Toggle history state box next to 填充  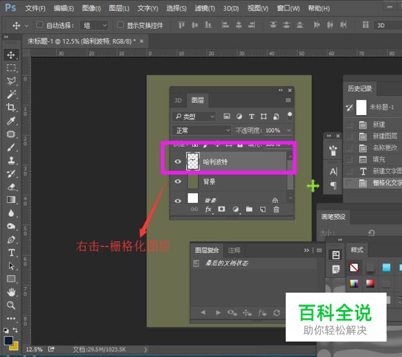click(349, 160)
